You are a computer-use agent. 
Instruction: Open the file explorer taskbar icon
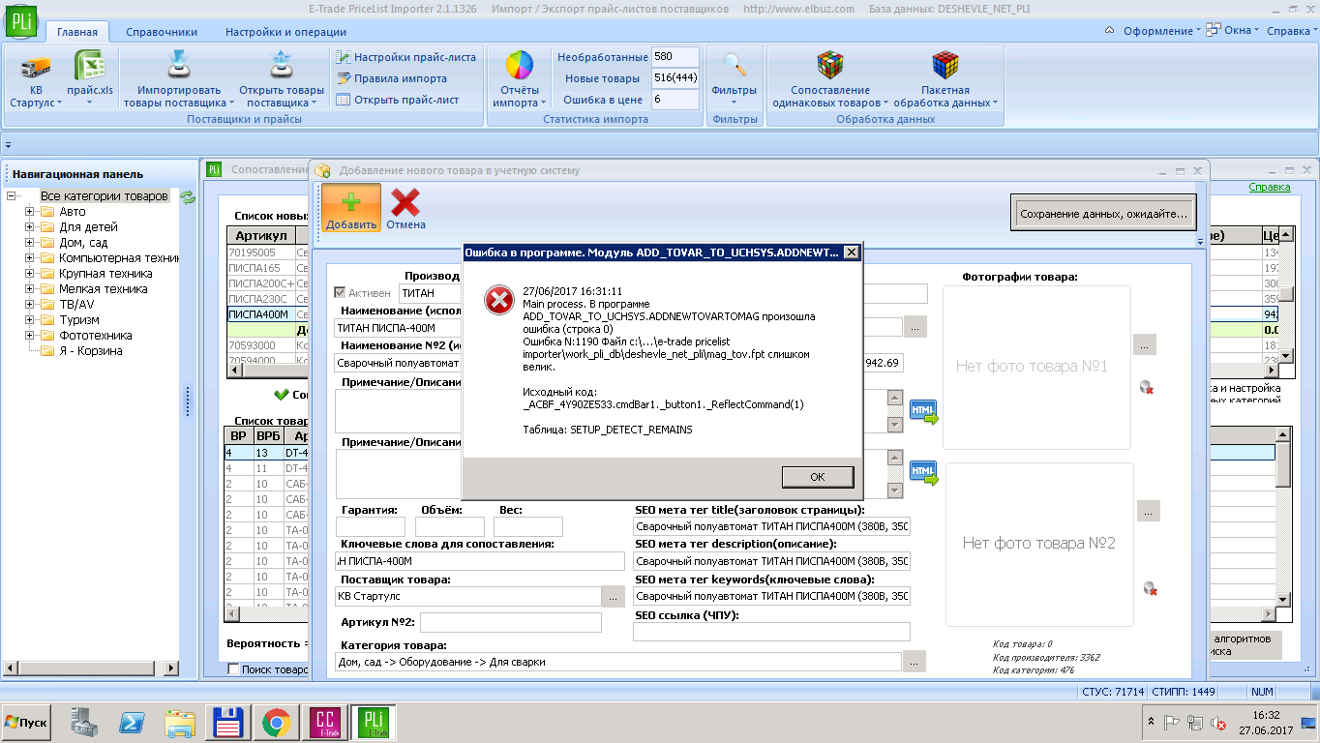click(180, 723)
